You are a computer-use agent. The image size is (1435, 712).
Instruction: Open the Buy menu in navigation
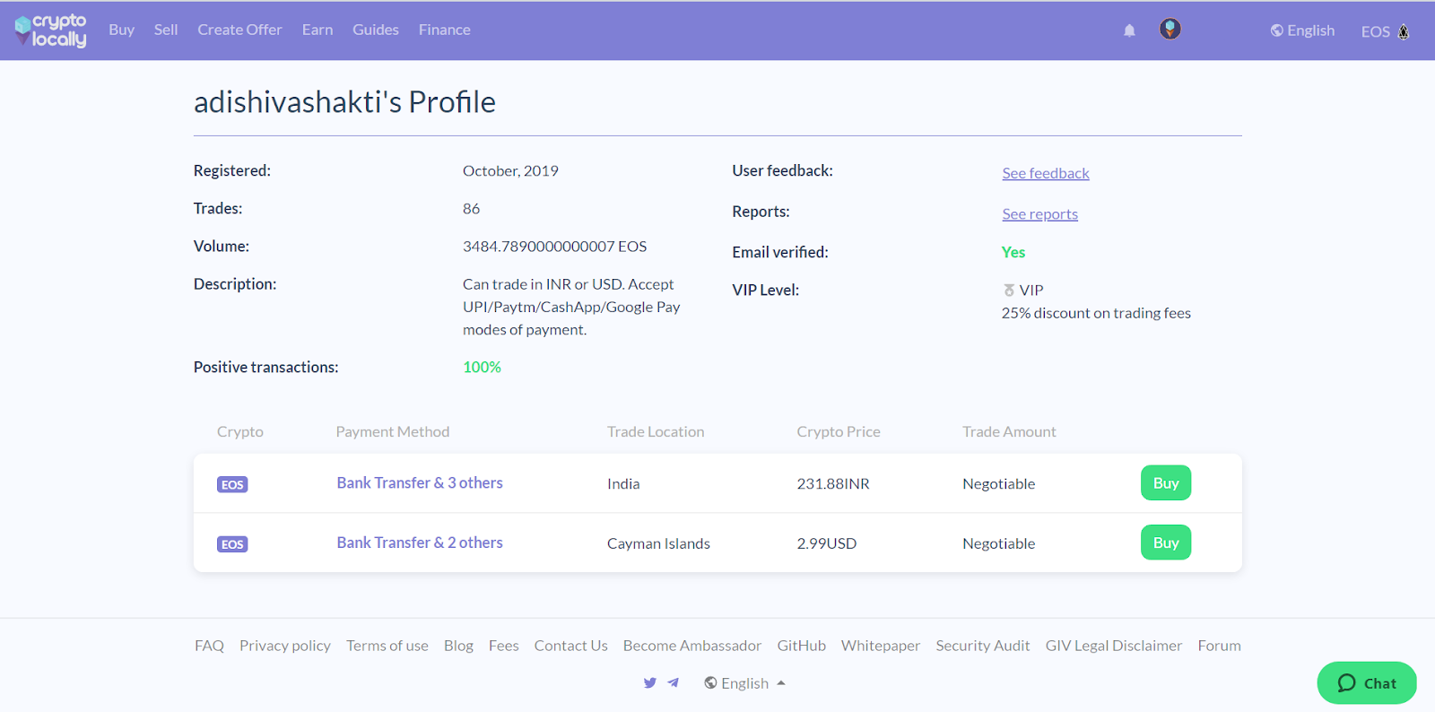pyautogui.click(x=122, y=30)
